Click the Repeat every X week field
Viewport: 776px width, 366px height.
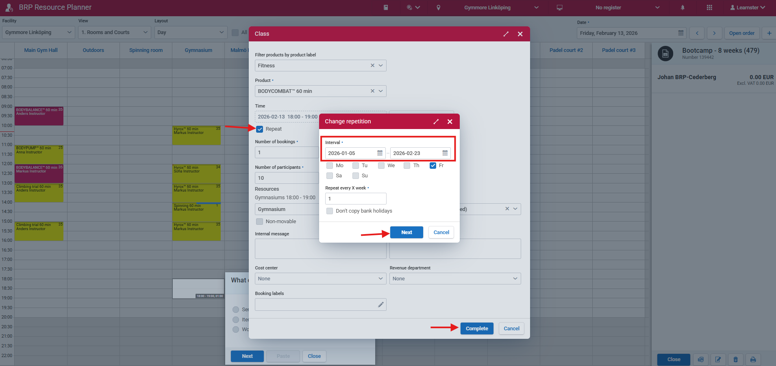(x=355, y=199)
